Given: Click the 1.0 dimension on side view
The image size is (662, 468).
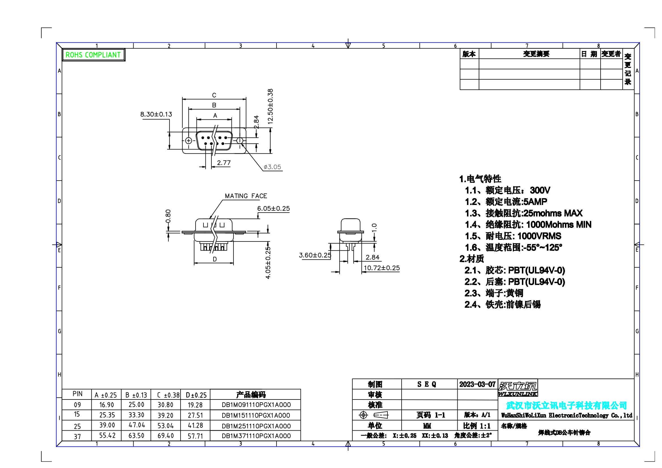Looking at the screenshot, I should click(x=374, y=228).
